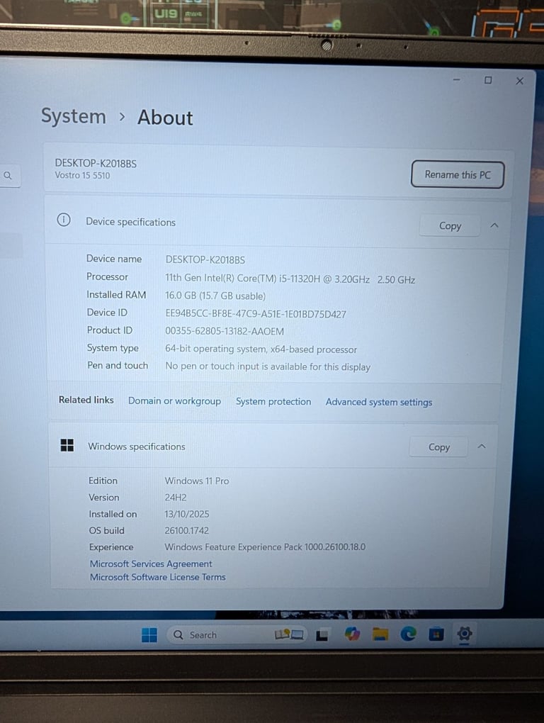
Task: Click the search highlights icon in taskbar
Action: click(x=289, y=635)
